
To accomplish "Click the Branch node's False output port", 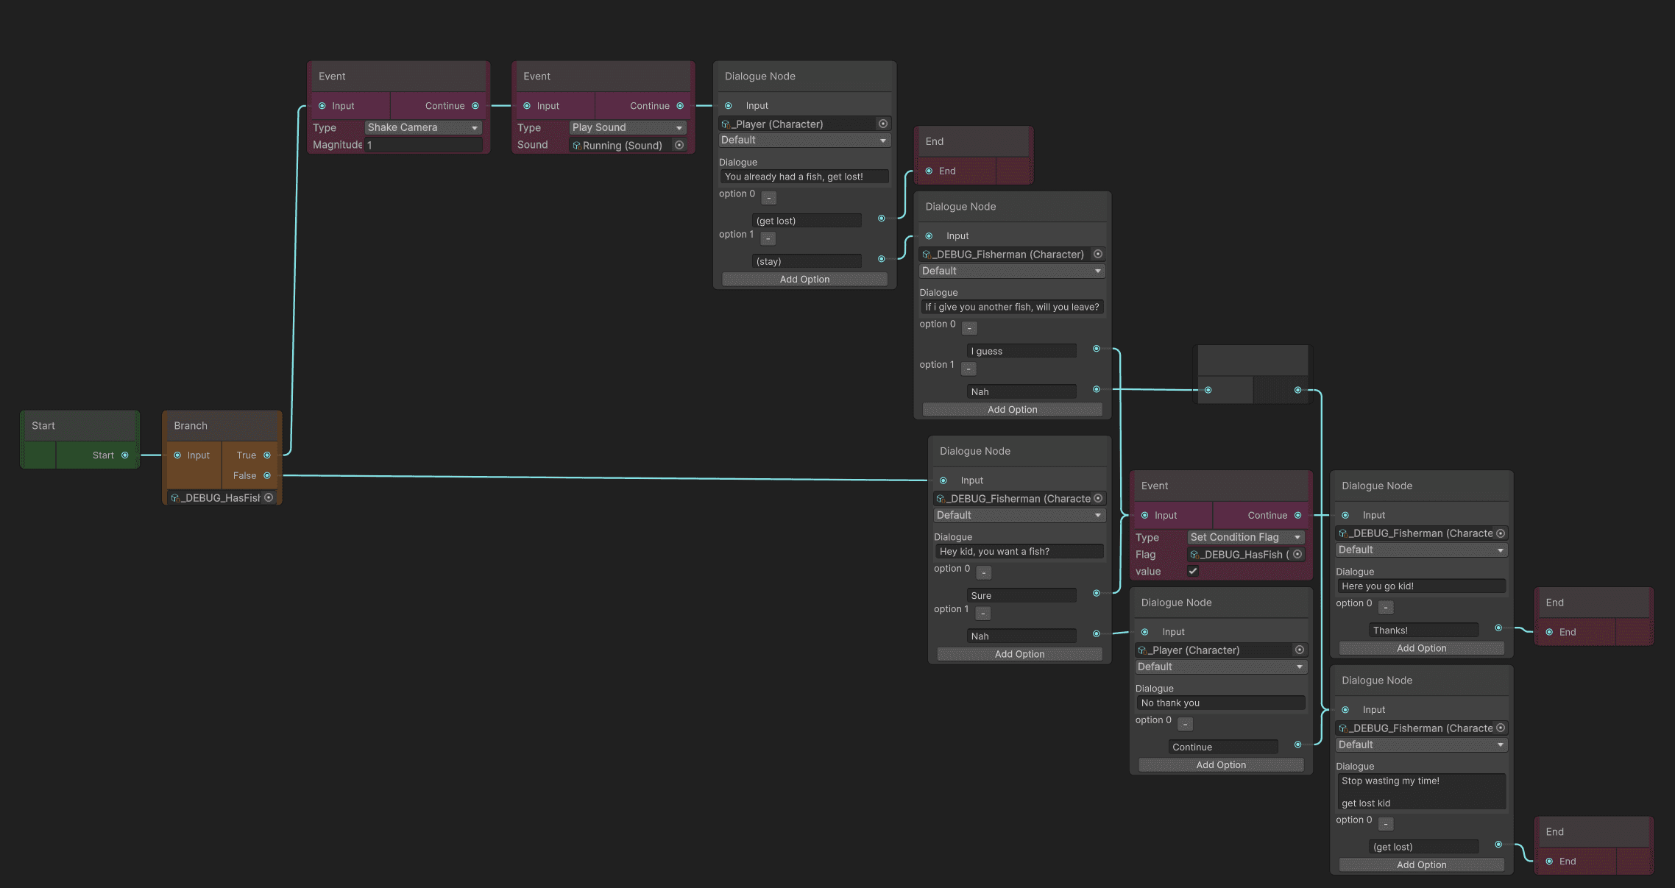I will pos(267,476).
